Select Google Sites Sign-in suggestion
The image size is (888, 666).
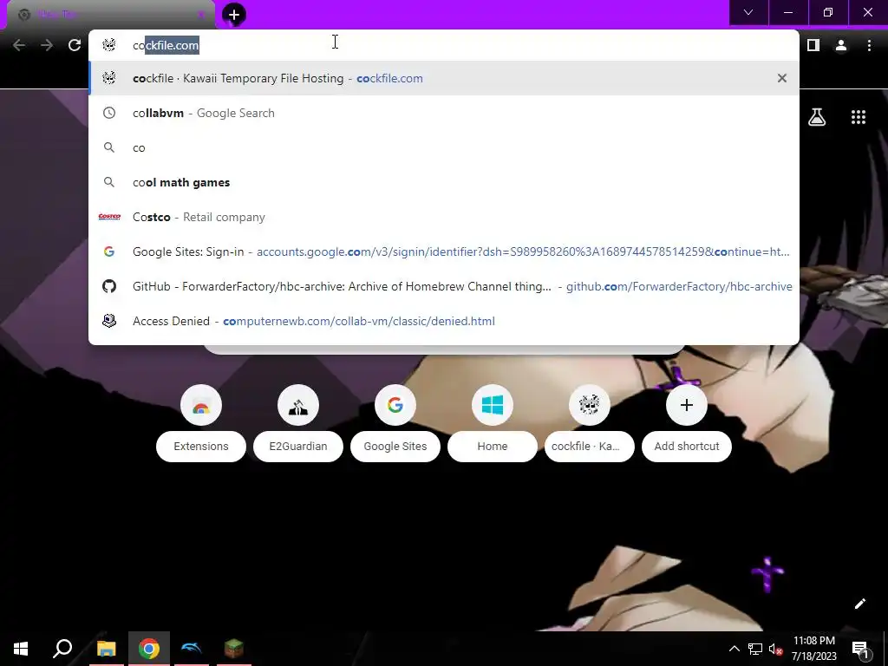[x=444, y=251]
